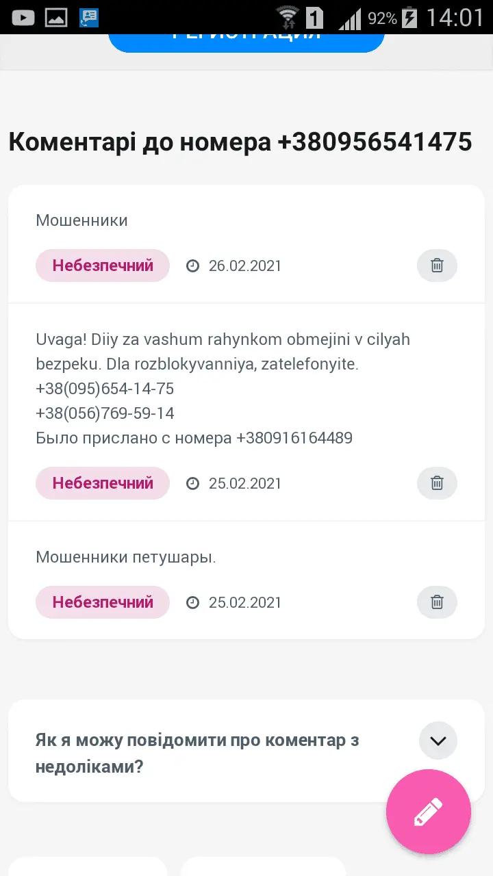
Task: Remove the 'Мошенники петушары' comment
Action: coord(437,602)
